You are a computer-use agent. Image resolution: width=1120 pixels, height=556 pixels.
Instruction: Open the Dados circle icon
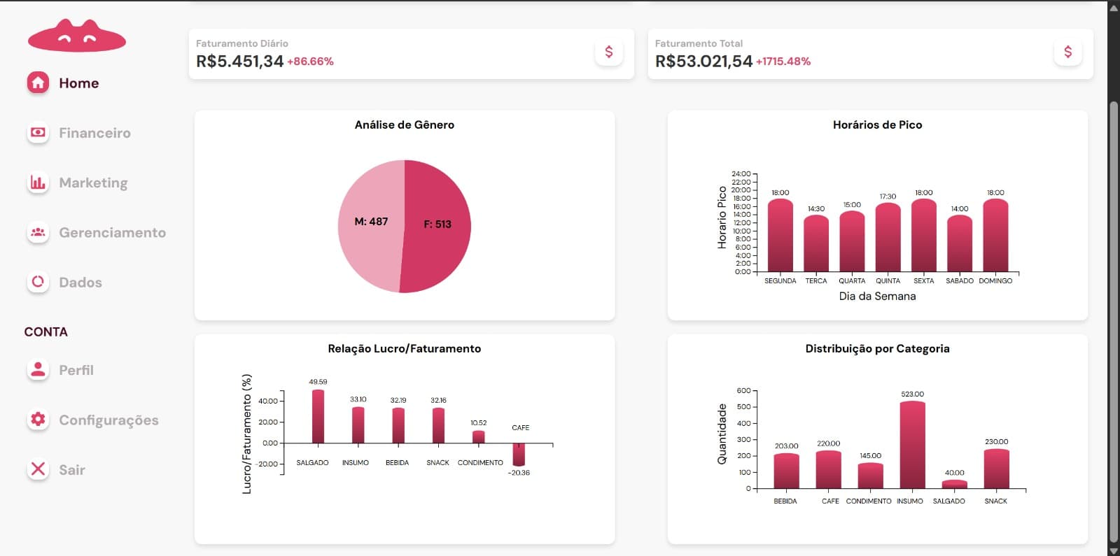[x=38, y=282]
